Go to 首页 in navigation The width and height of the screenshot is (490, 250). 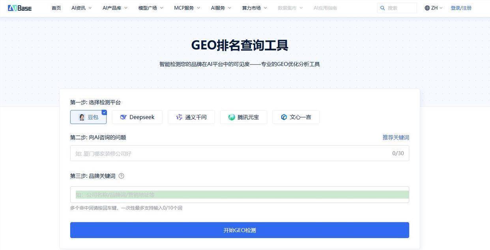[x=56, y=8]
